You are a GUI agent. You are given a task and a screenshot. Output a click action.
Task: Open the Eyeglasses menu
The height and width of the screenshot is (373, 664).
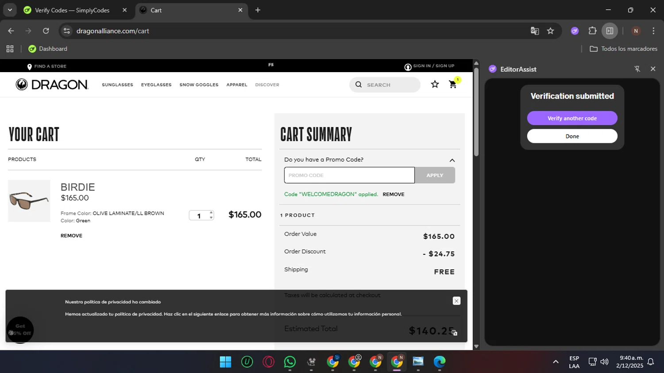pos(156,85)
